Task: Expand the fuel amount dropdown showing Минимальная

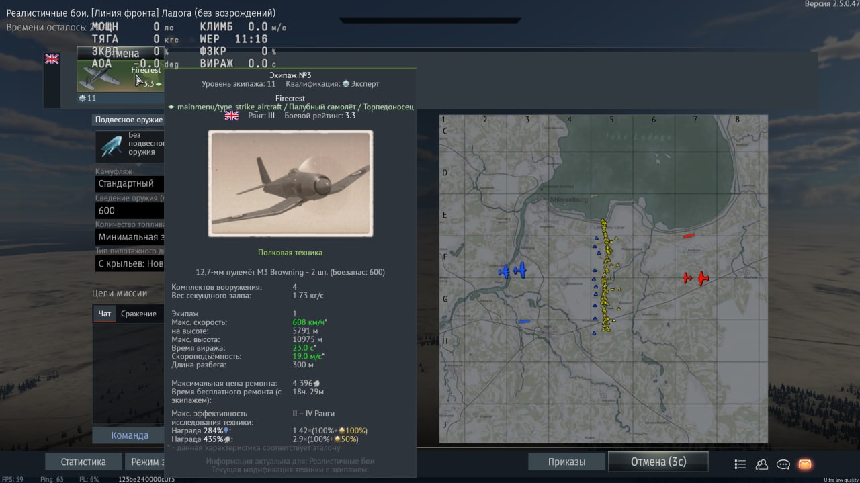Action: point(130,237)
